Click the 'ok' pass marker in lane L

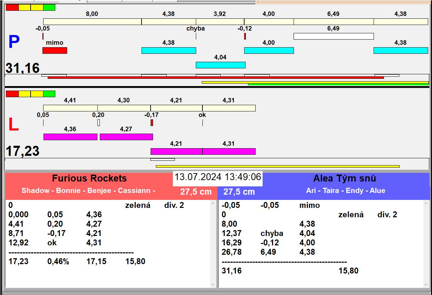202,123
